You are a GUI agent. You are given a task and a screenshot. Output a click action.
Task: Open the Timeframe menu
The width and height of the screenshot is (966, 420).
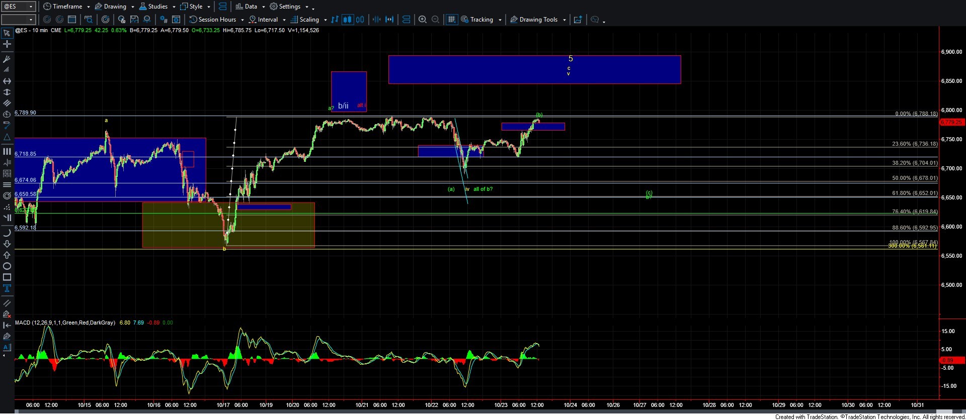click(x=66, y=7)
